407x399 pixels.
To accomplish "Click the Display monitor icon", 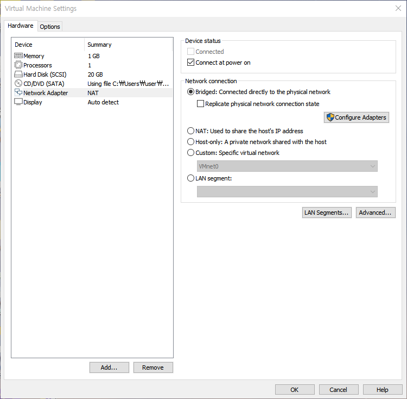I will pyautogui.click(x=18, y=102).
